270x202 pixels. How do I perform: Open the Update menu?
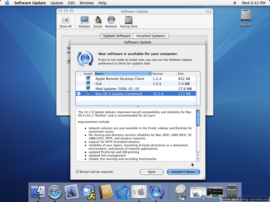tap(57, 3)
